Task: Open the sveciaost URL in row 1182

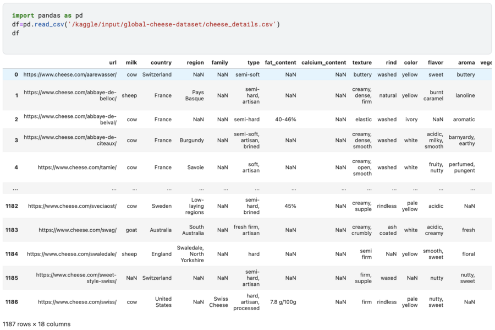Action: [72, 206]
